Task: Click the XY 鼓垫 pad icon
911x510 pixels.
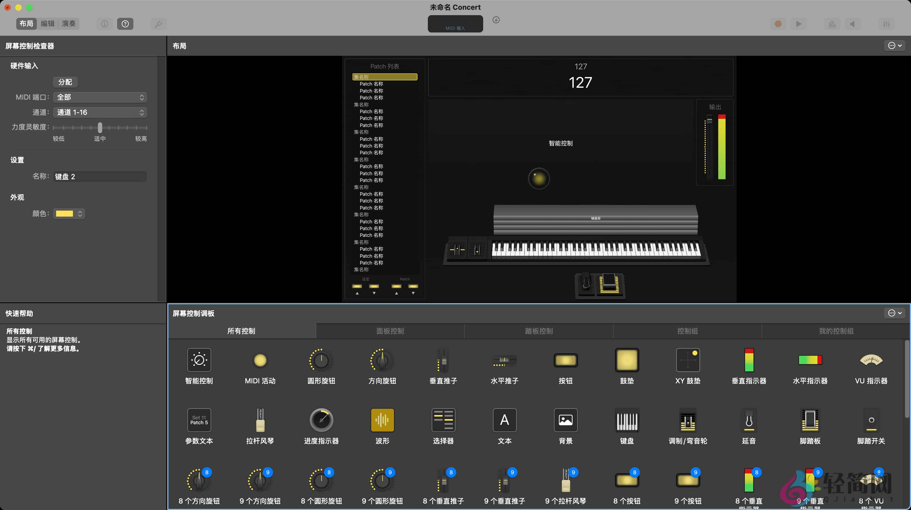Action: tap(688, 360)
